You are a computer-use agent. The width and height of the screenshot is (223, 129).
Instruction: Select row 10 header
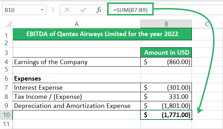pos(6,115)
